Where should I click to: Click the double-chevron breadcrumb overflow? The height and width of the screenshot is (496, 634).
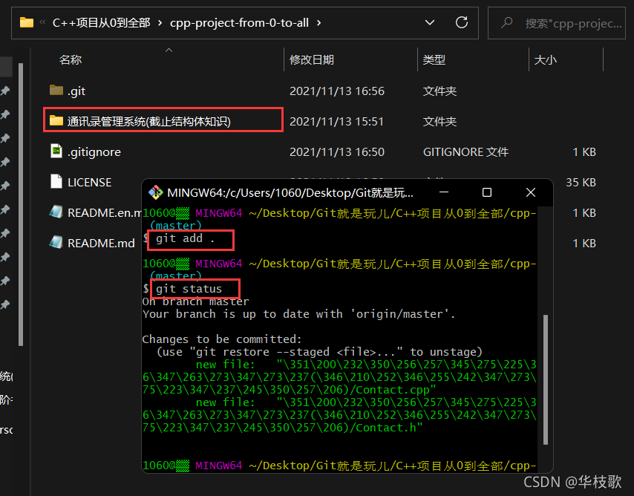(x=42, y=22)
